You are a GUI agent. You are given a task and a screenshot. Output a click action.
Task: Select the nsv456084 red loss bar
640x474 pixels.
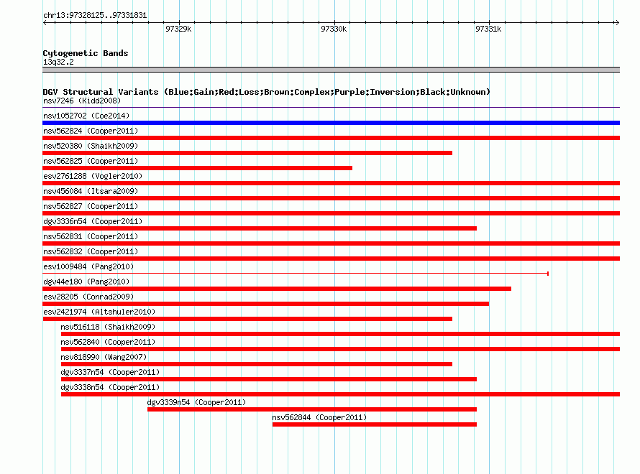click(331, 198)
